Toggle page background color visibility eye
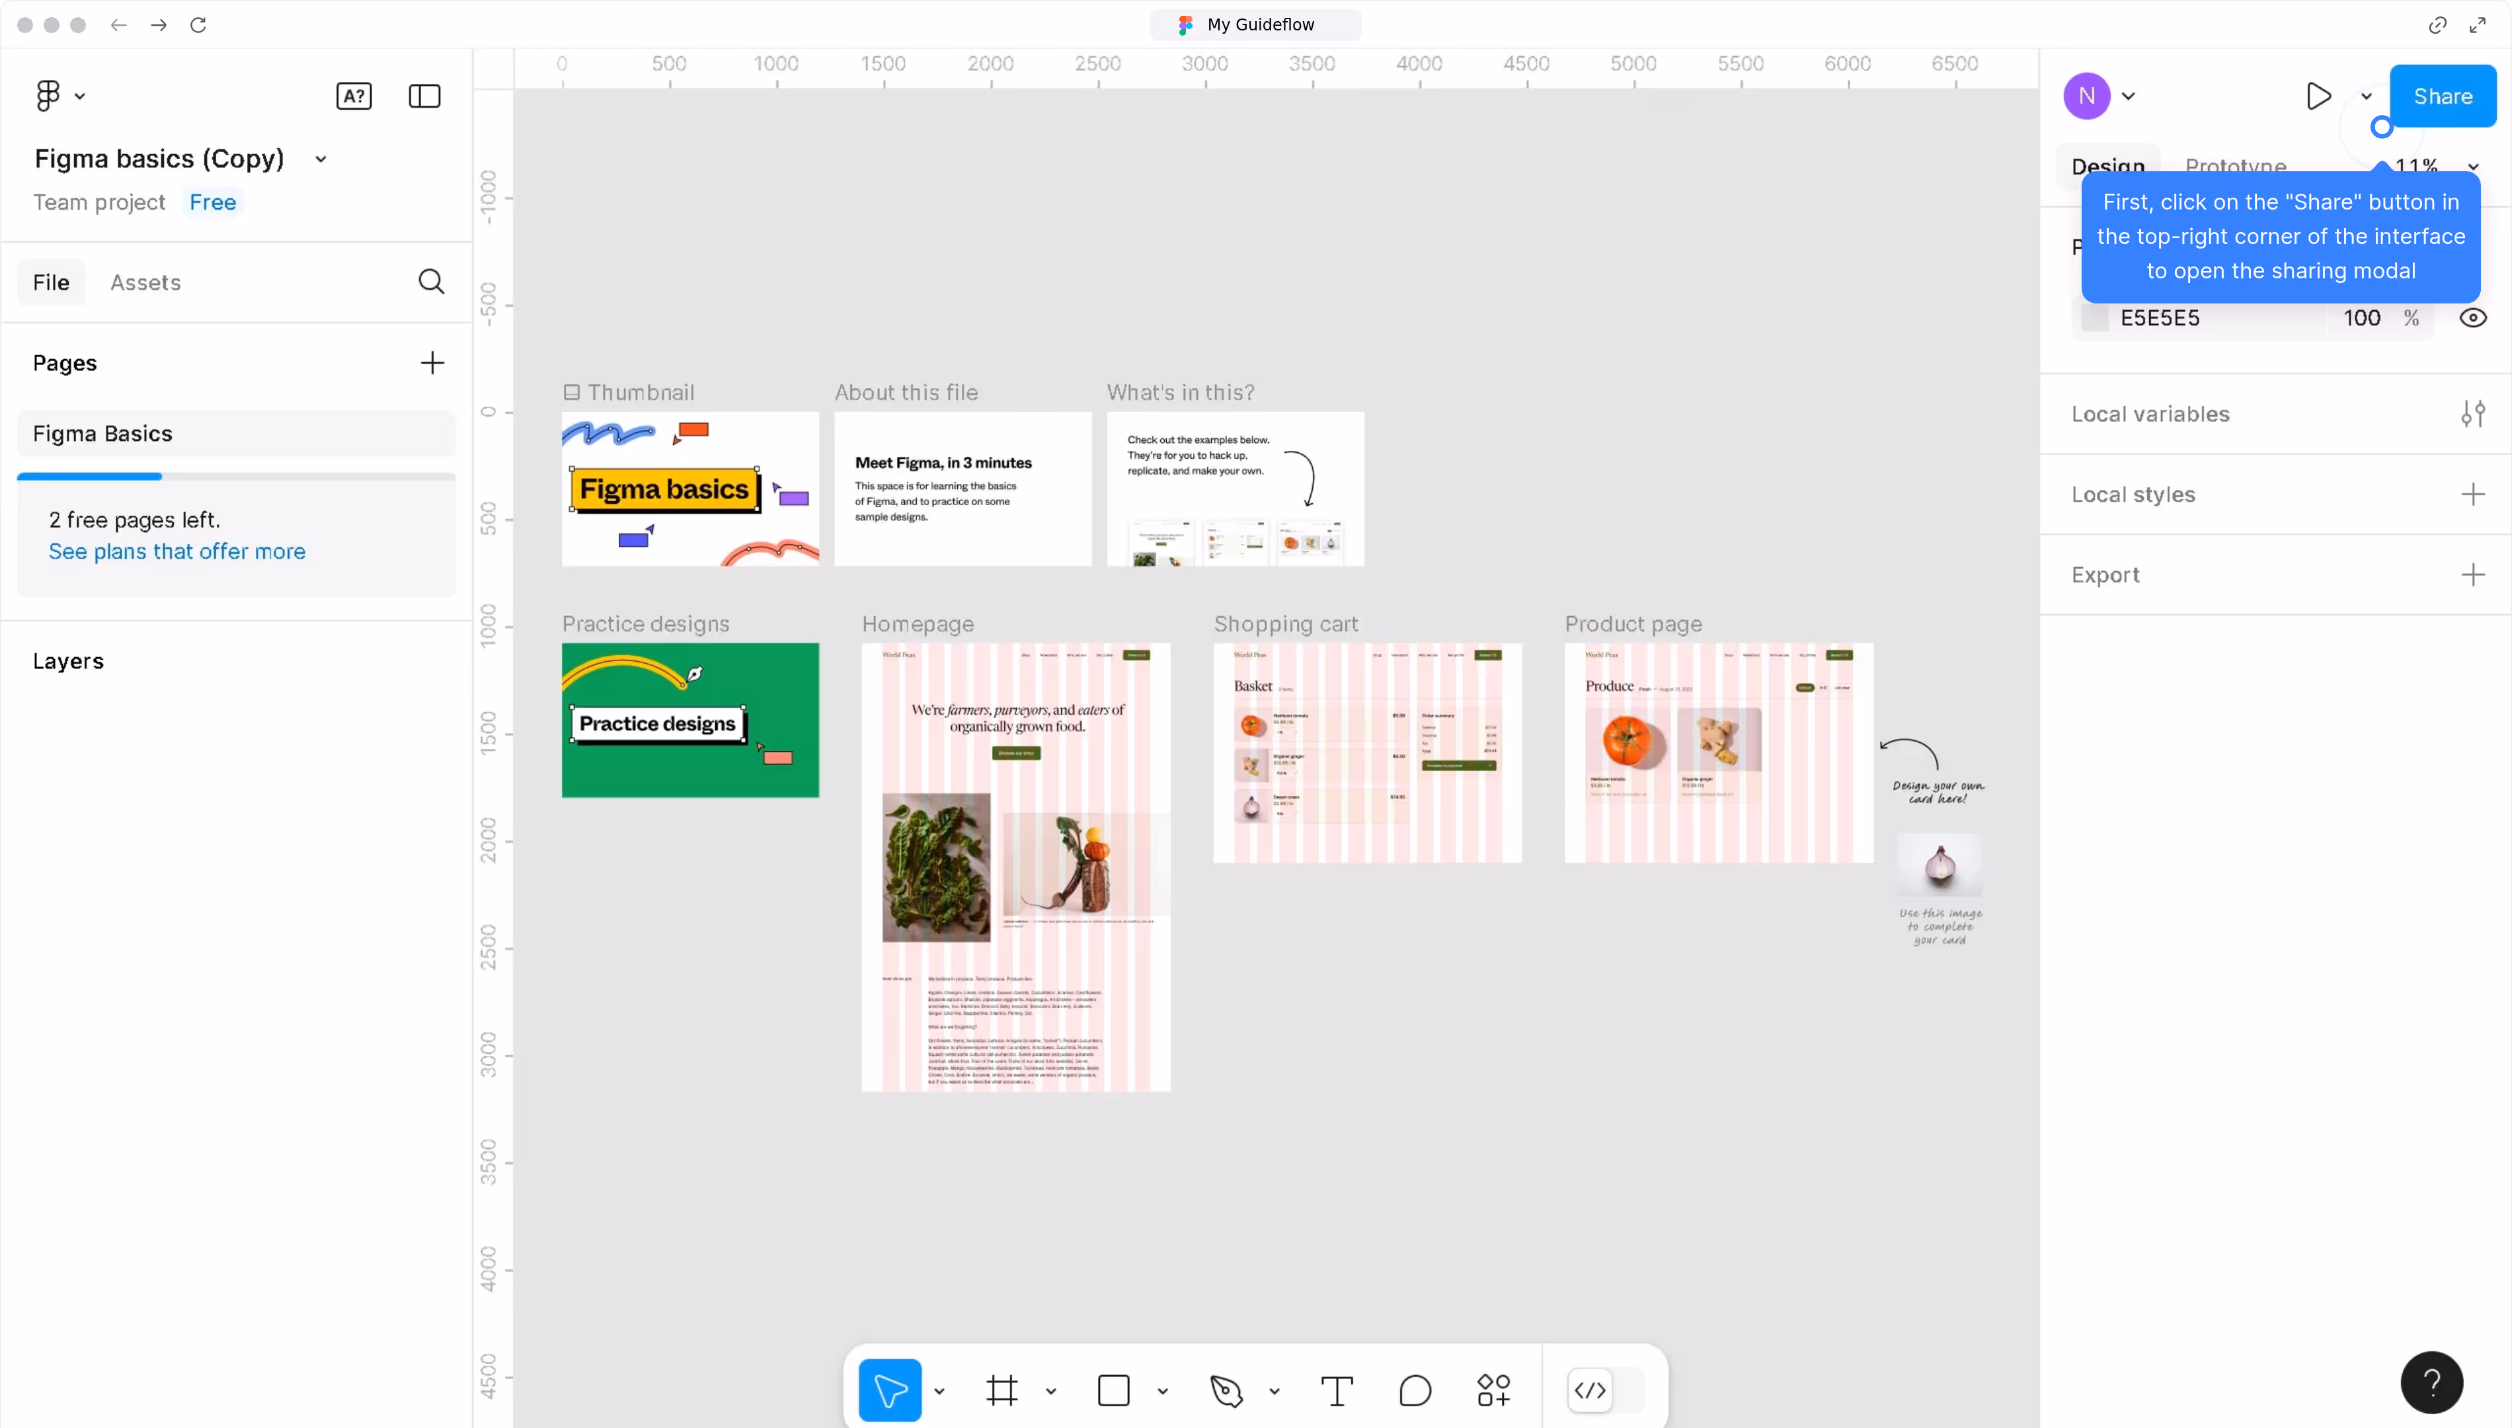2512x1428 pixels. 2472,318
